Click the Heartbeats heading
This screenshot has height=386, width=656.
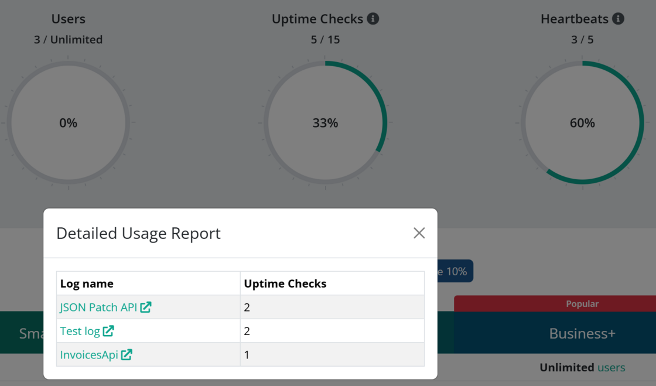pyautogui.click(x=575, y=19)
